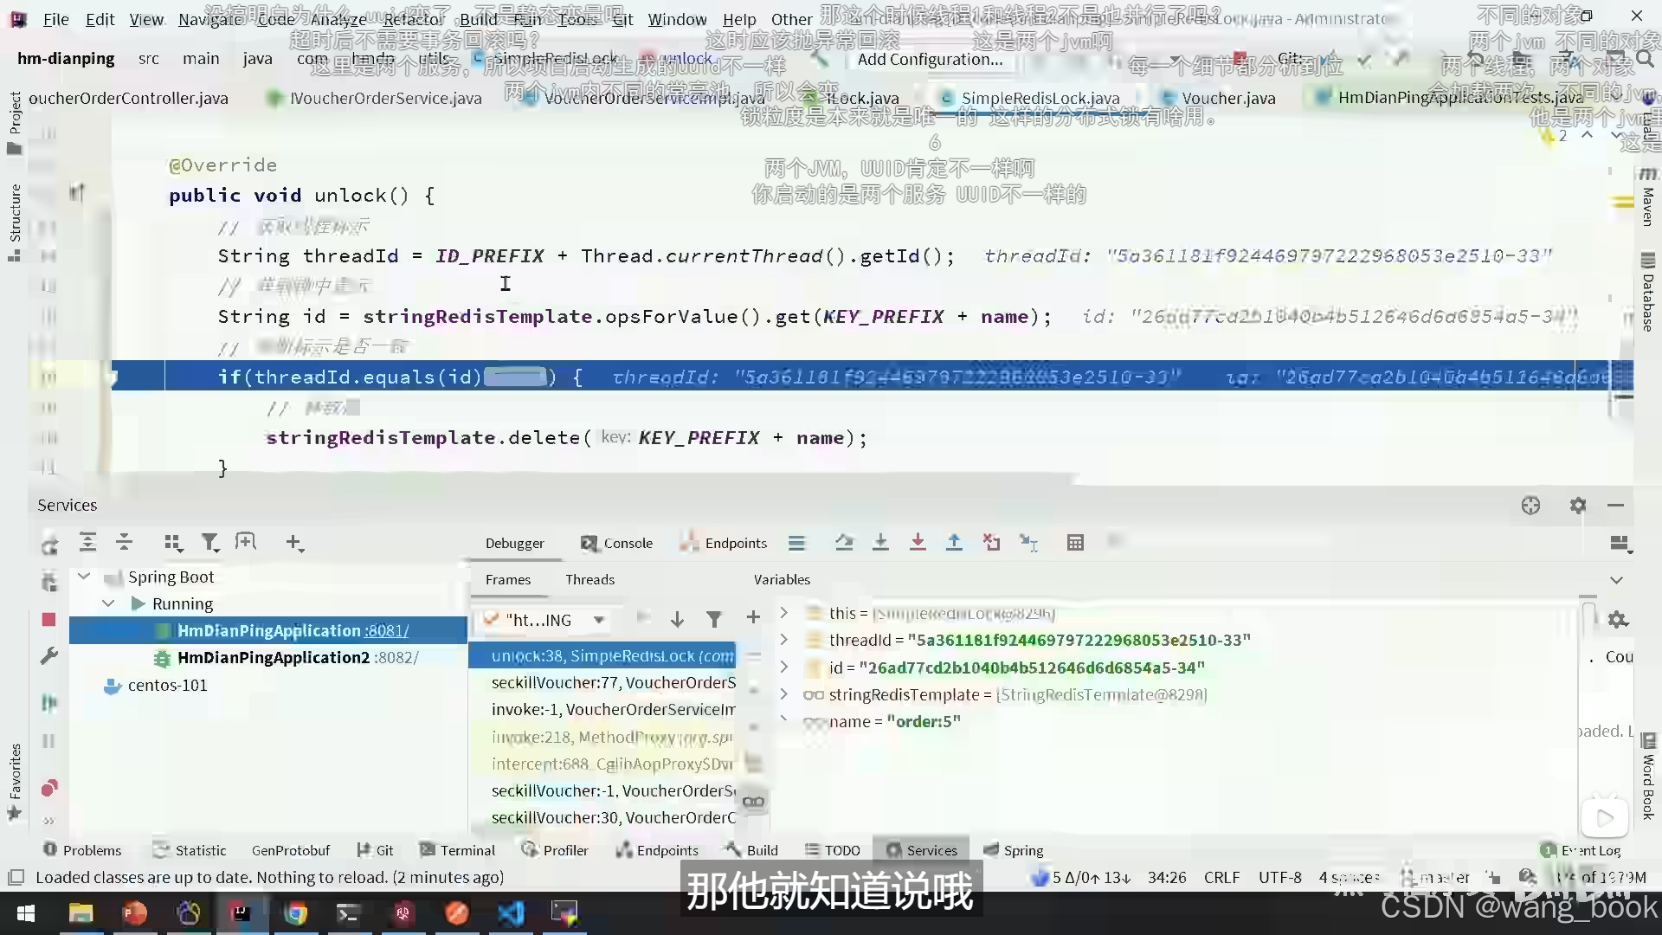Click the red Stop service icon
This screenshot has height=935, width=1662.
48,620
